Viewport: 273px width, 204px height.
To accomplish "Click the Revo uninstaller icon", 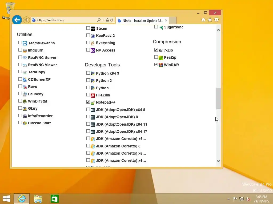I will tap(25, 87).
